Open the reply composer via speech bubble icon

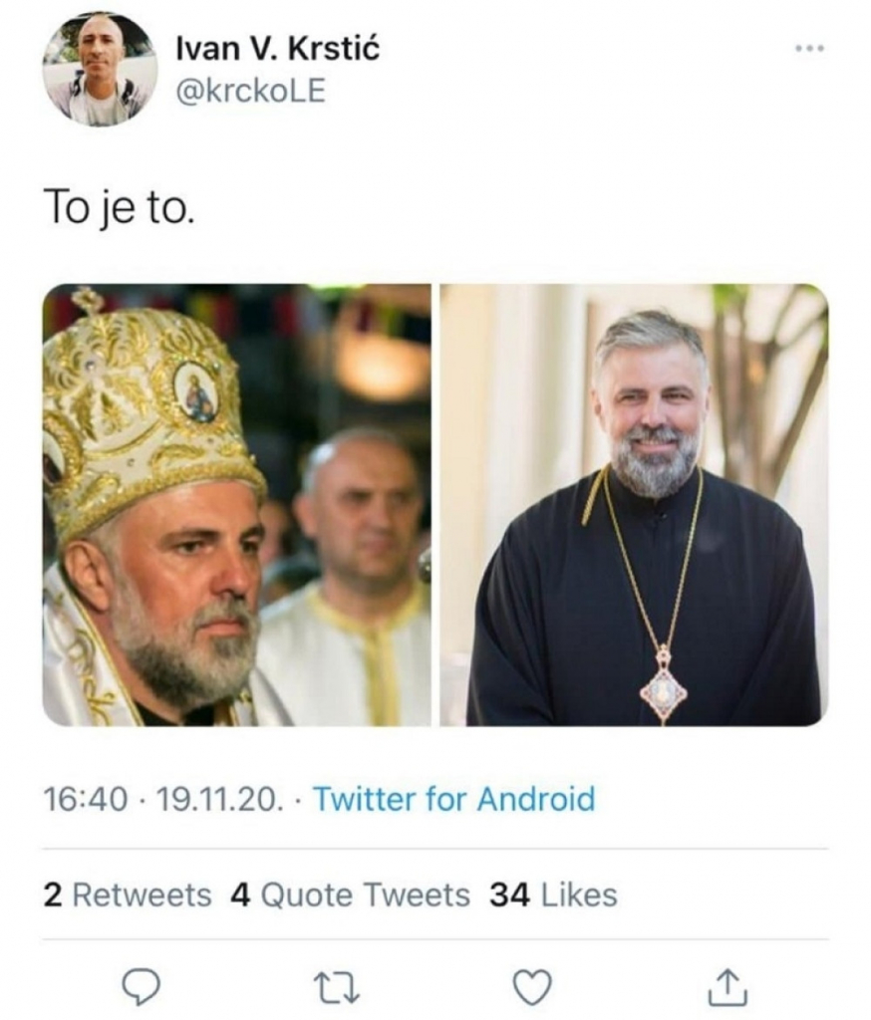tap(142, 986)
